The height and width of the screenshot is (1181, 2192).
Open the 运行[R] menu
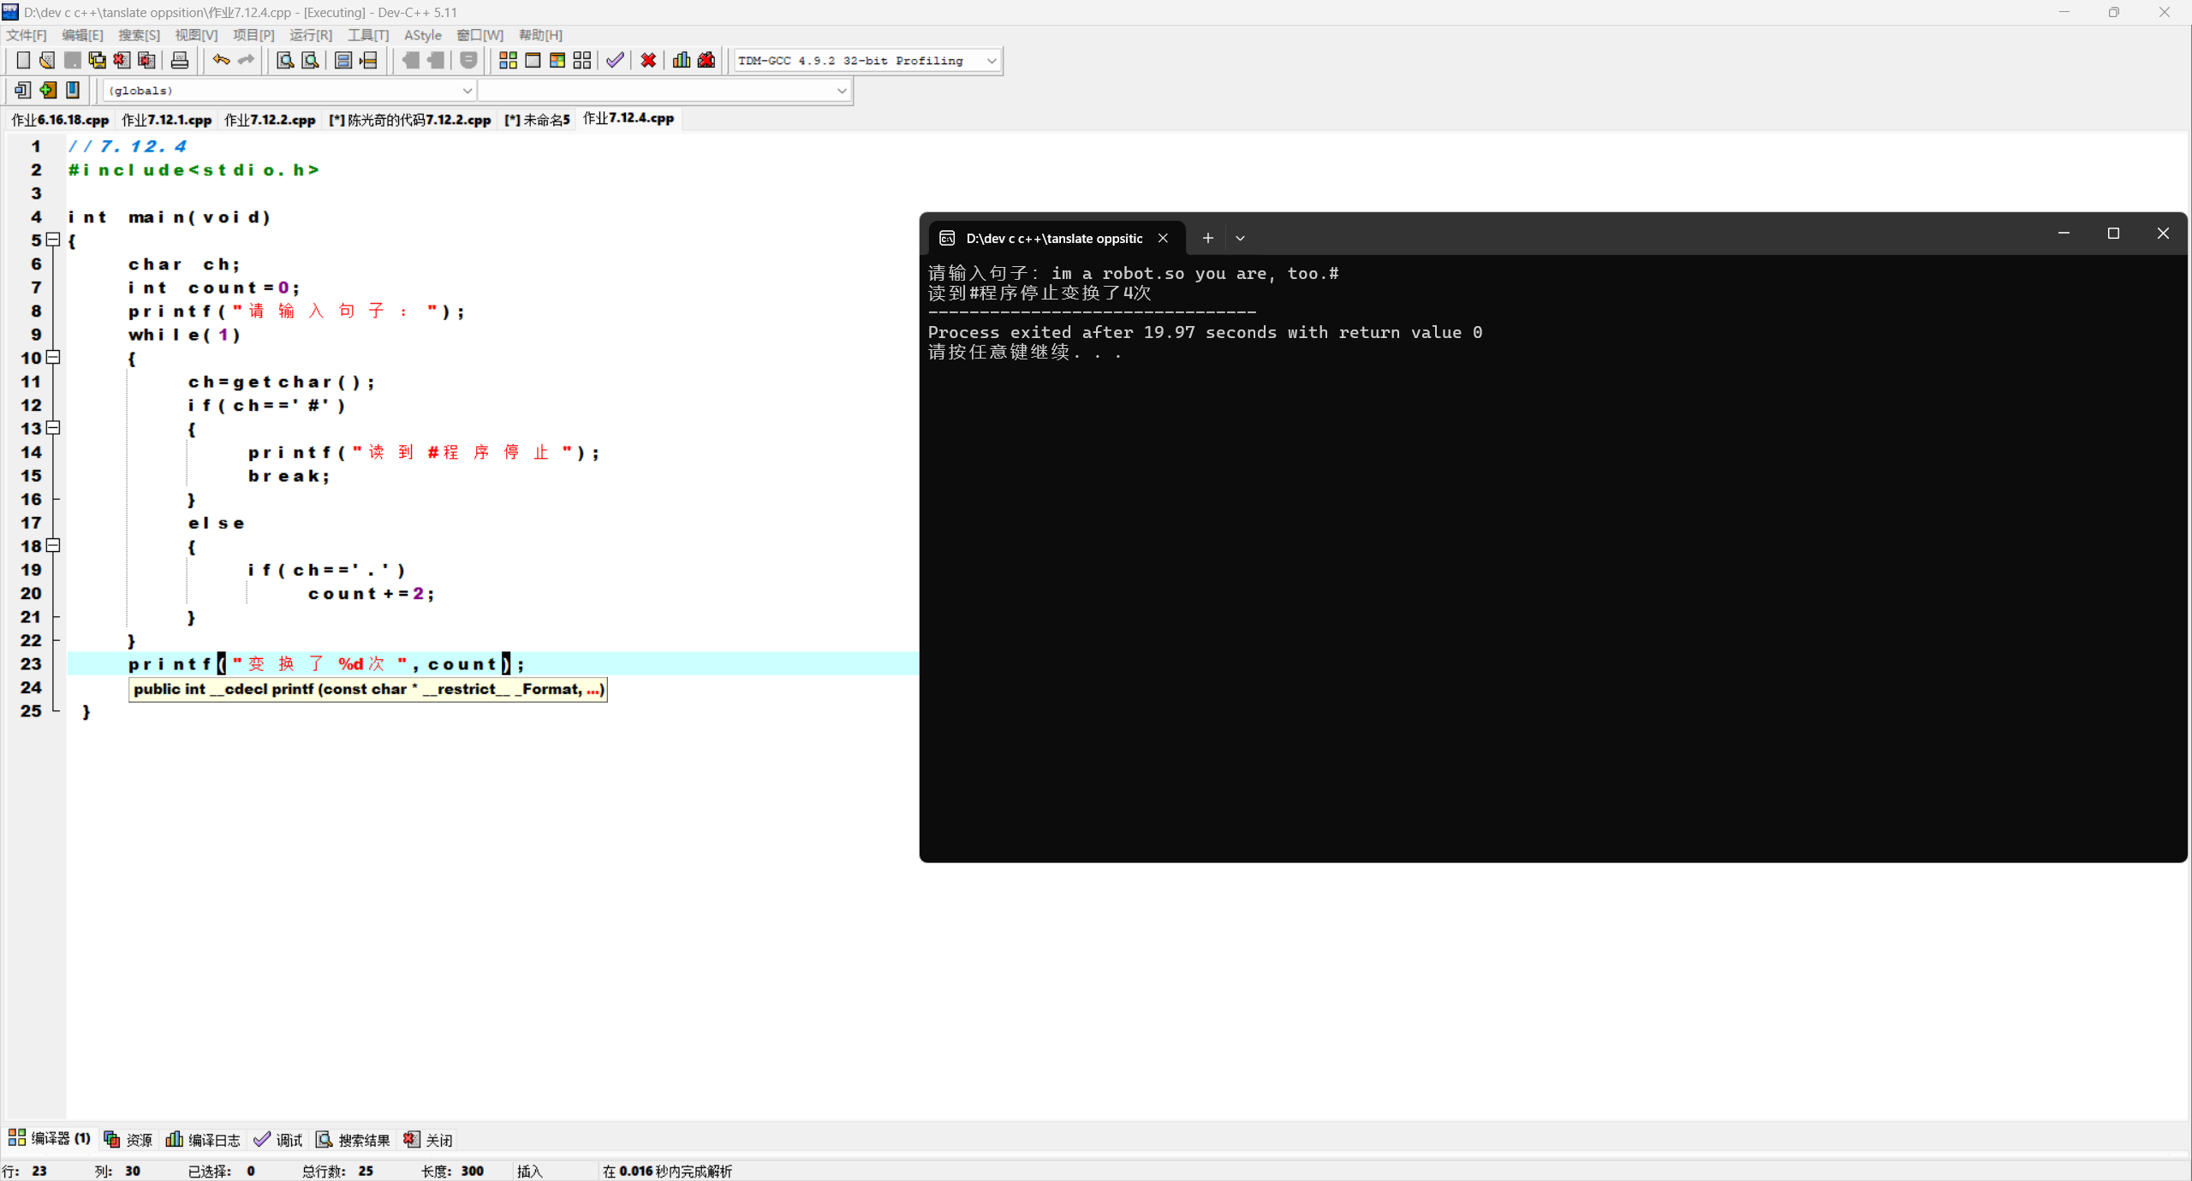pos(310,35)
